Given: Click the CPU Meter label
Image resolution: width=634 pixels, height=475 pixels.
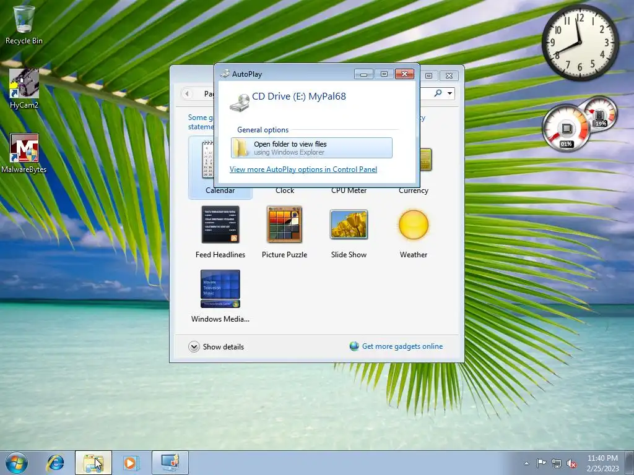Looking at the screenshot, I should [x=349, y=190].
